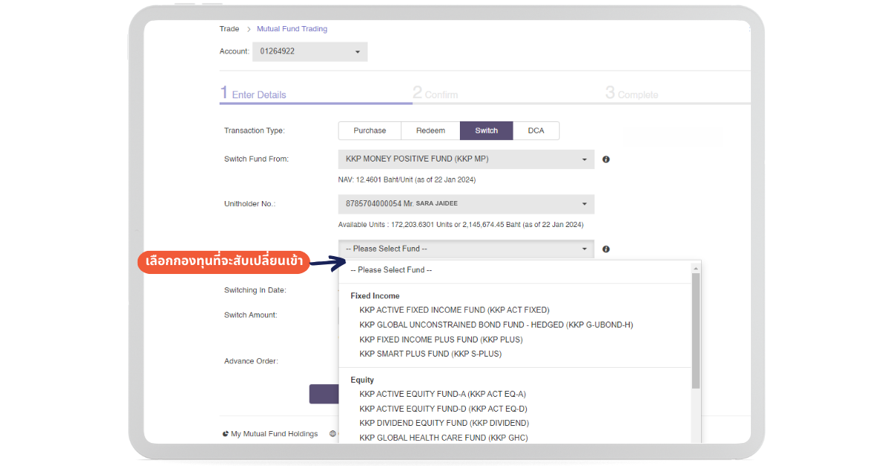Select the DCA transaction type
The image size is (893, 469).
click(x=536, y=131)
